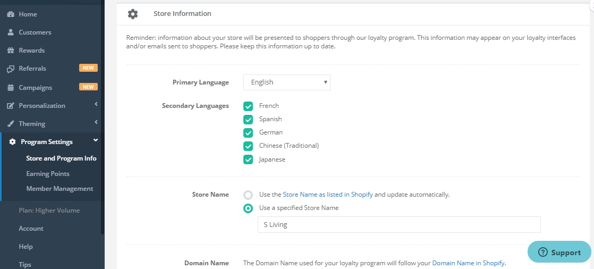The image size is (594, 269).
Task: Click the Store Name text field
Action: [399, 225]
